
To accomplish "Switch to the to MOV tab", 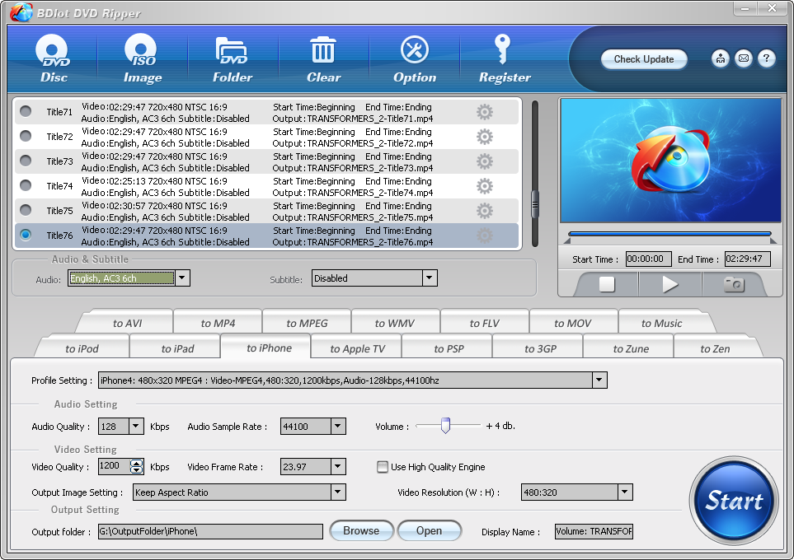I will pyautogui.click(x=573, y=323).
